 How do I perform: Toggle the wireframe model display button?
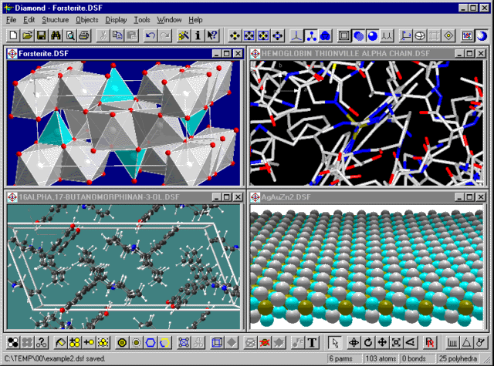tap(296, 35)
